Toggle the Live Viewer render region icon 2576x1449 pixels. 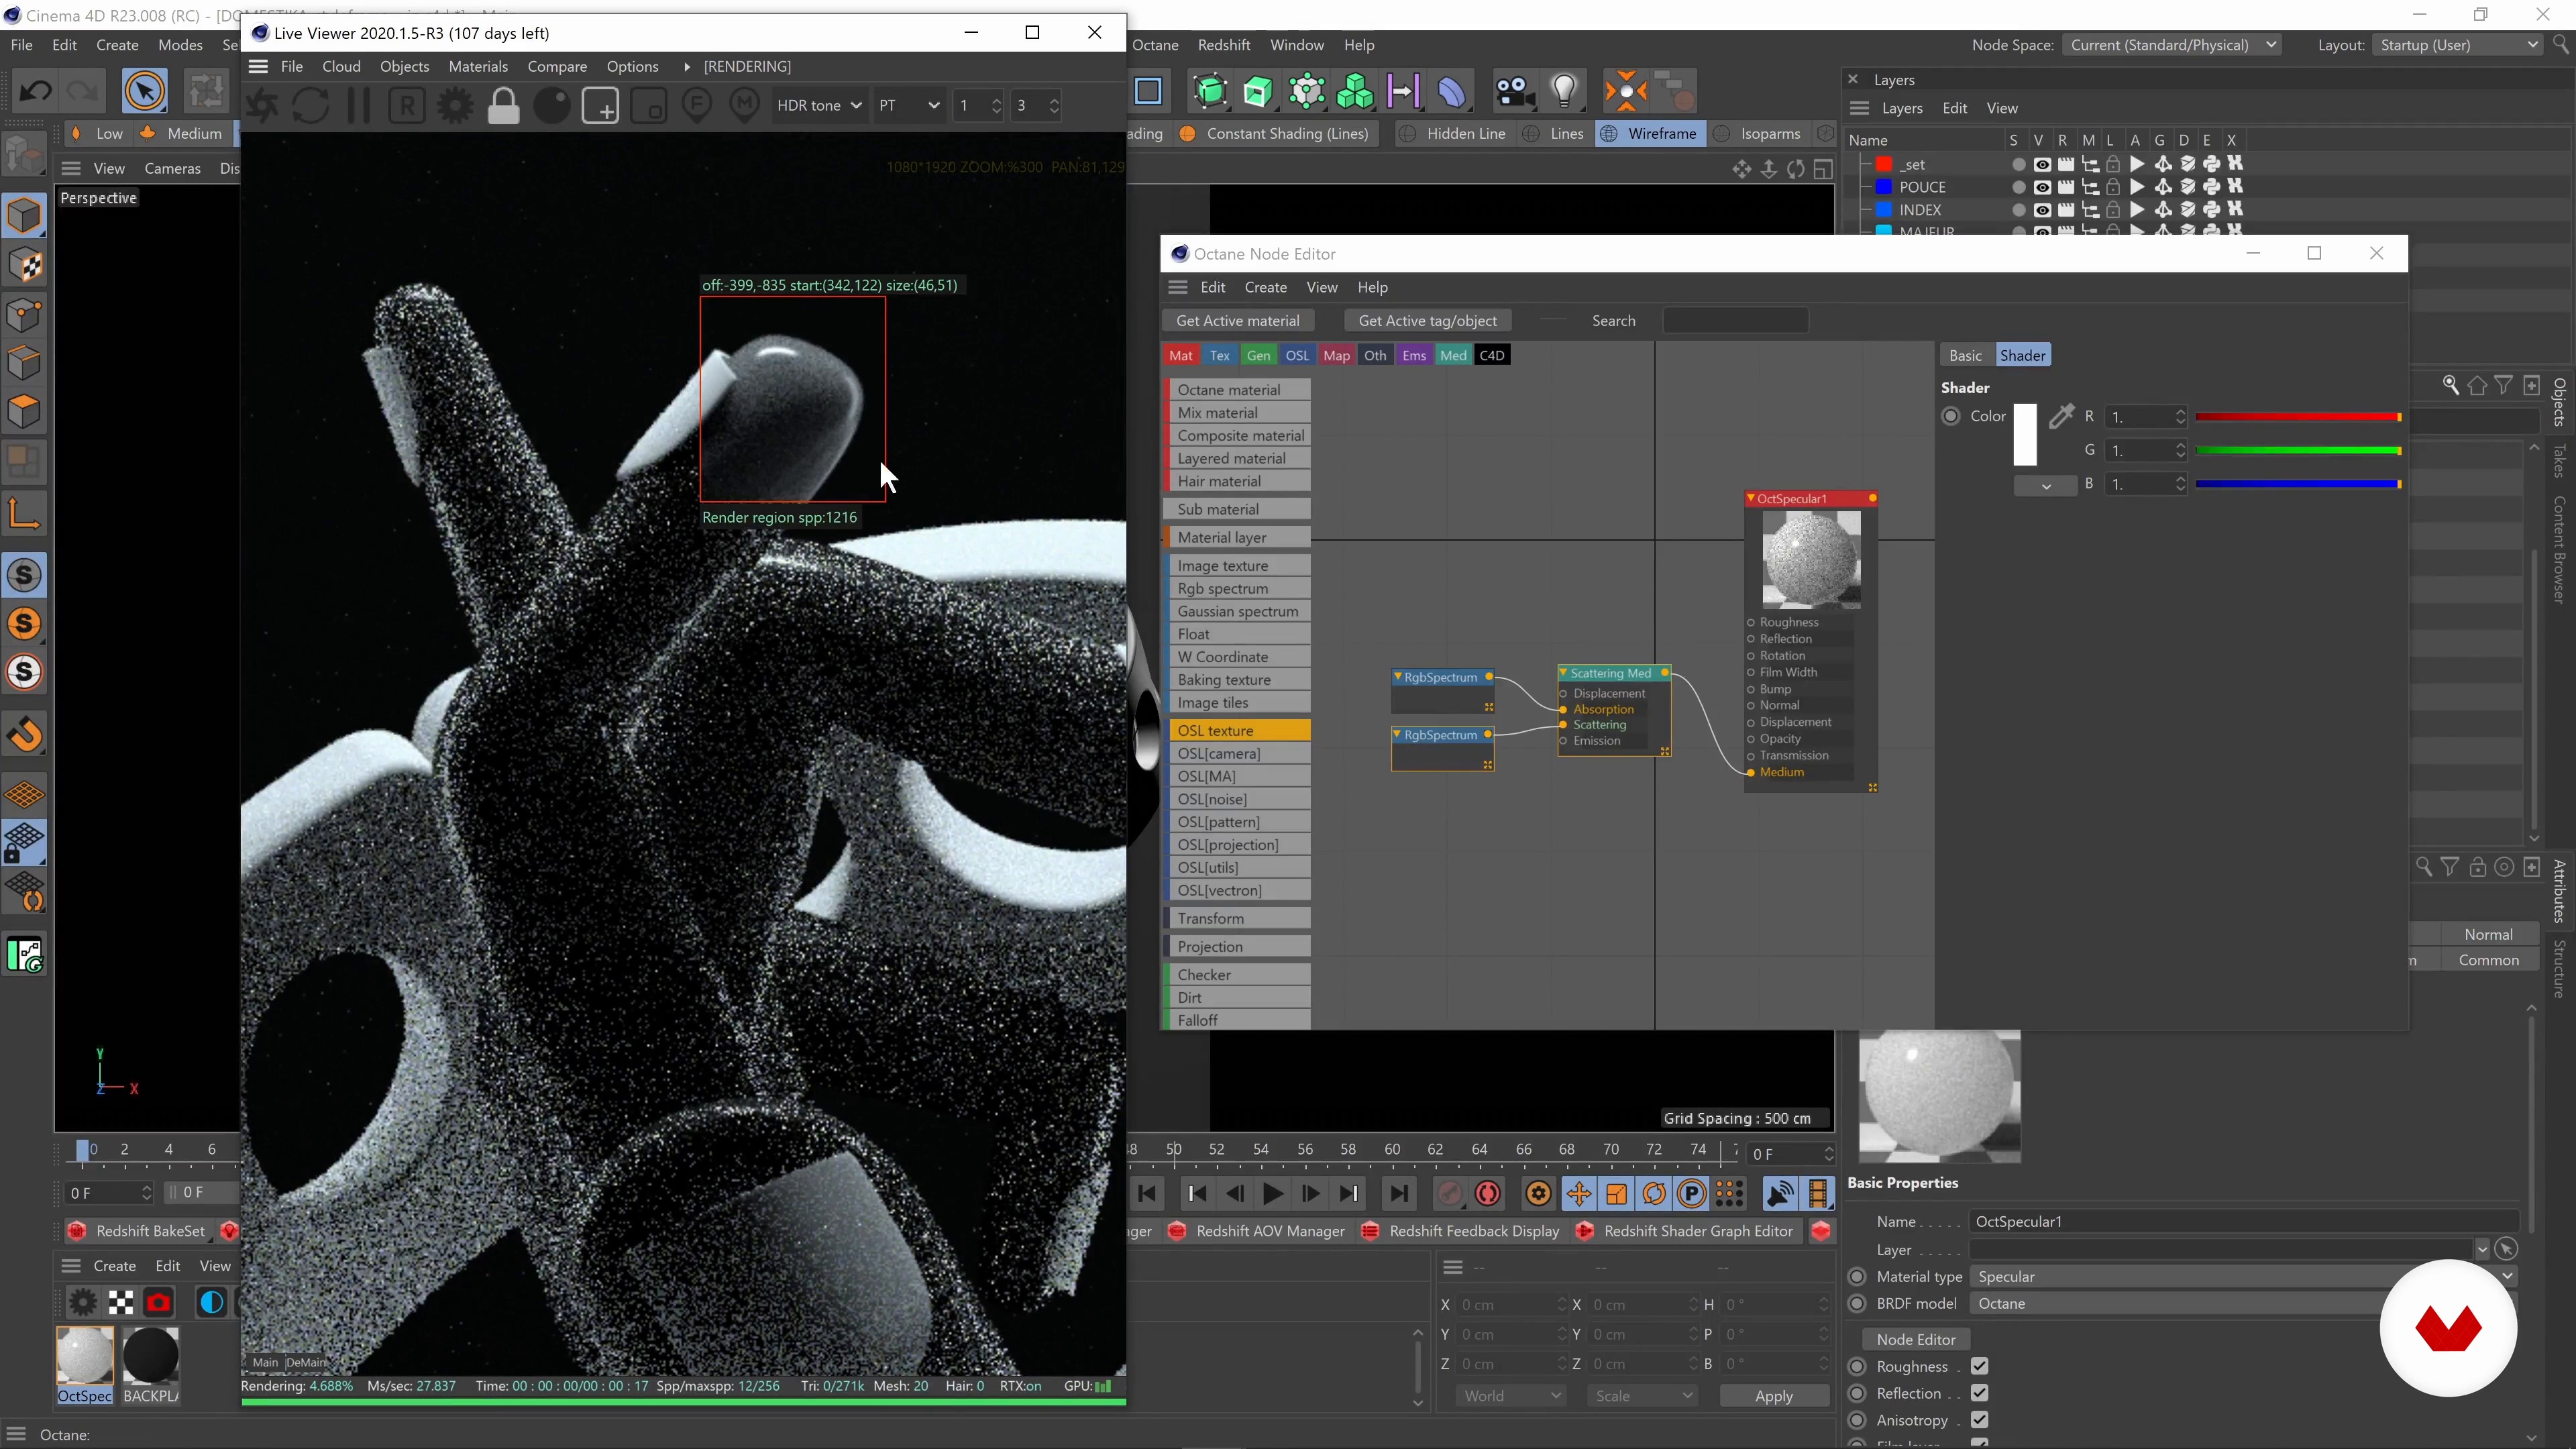click(x=600, y=106)
